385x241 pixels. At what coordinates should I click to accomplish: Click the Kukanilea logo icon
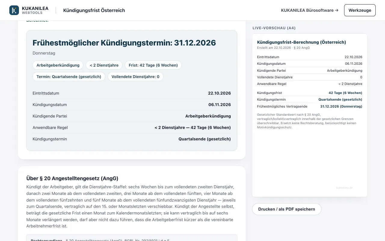(14, 10)
